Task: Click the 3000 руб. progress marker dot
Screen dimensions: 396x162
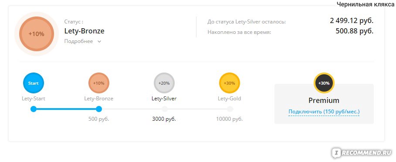Action: (x=164, y=109)
